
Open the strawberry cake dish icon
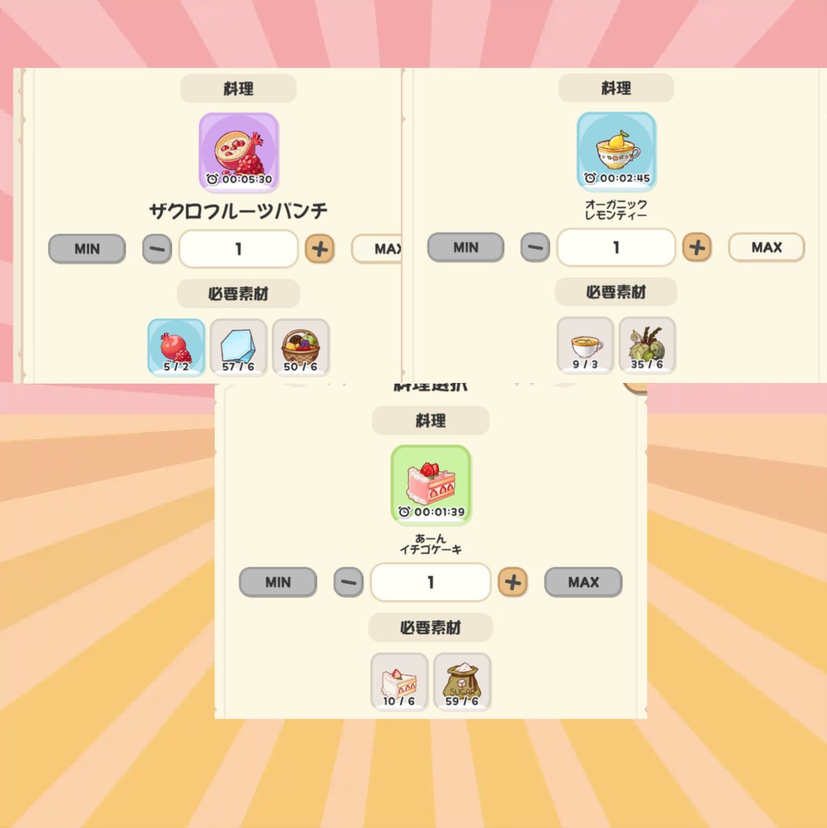tap(431, 485)
